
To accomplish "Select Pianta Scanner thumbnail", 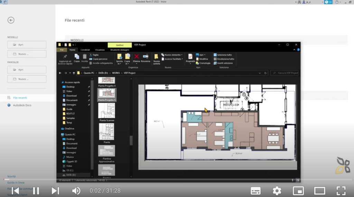I will coord(107,112).
